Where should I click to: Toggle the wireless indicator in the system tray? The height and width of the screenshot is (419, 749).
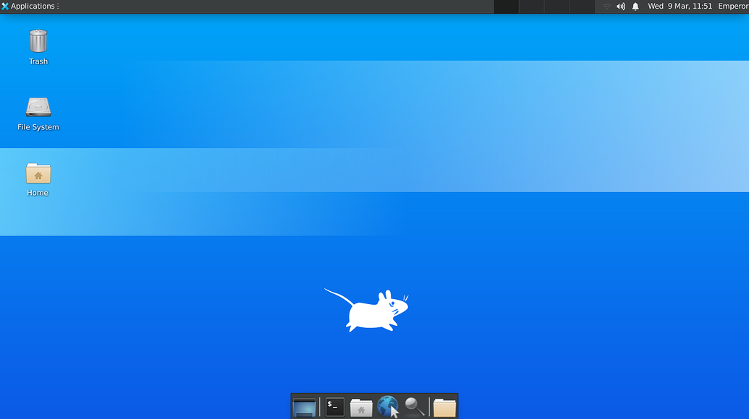point(605,7)
